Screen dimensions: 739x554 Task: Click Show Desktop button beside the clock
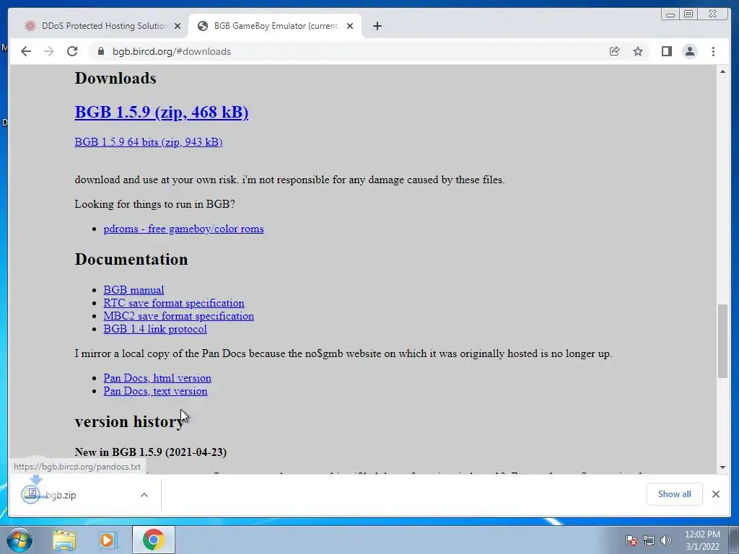(x=734, y=540)
